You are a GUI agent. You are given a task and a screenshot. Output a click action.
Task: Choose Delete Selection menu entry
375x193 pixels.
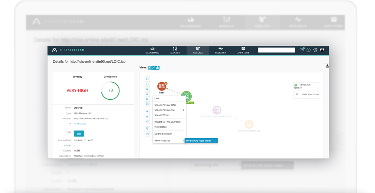[169, 134]
